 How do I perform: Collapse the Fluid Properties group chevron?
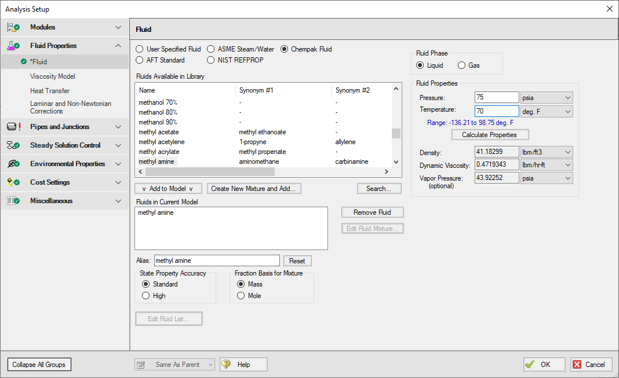[x=118, y=46]
